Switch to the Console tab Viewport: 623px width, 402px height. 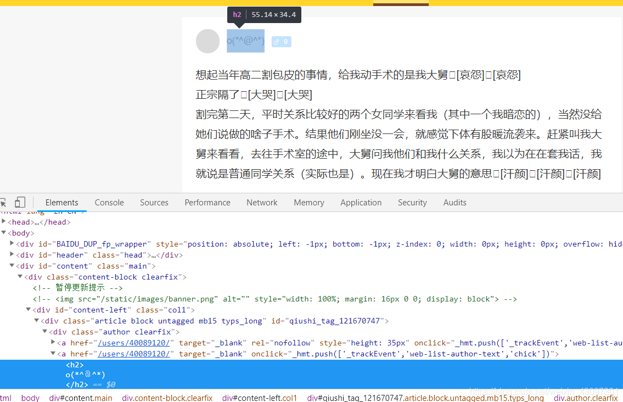click(x=109, y=203)
